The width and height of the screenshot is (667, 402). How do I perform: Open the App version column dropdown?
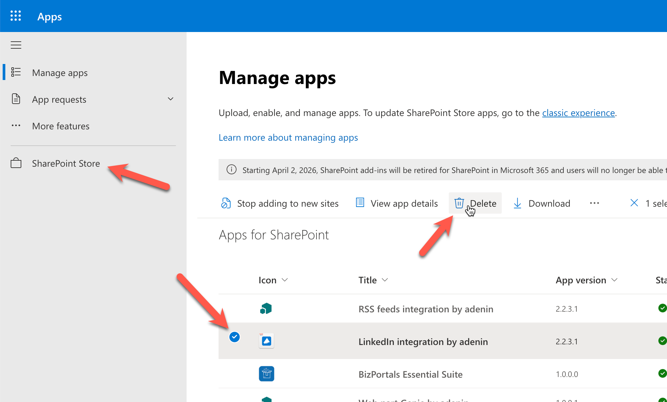615,280
